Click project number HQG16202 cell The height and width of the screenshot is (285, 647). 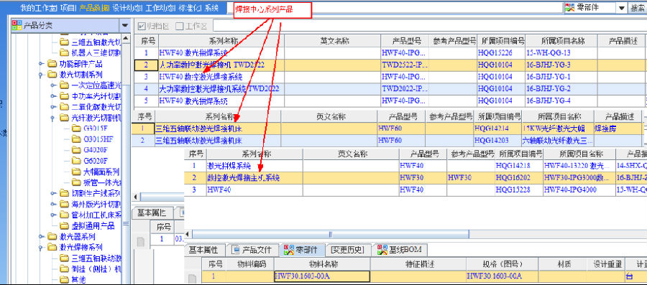[518, 178]
